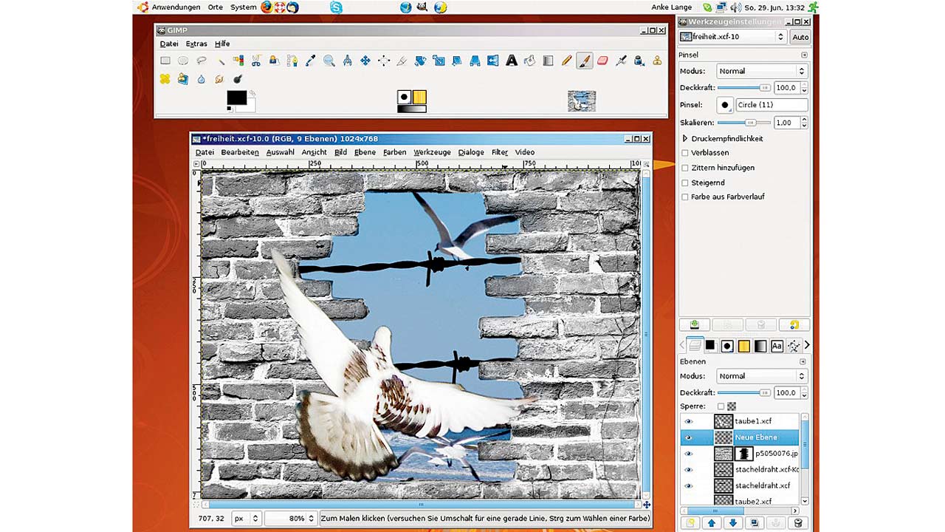945x532 pixels.
Task: Hide the taube1.xcf layer
Action: [689, 421]
